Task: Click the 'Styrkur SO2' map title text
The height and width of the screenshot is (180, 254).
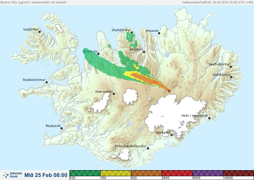Action: (33, 2)
